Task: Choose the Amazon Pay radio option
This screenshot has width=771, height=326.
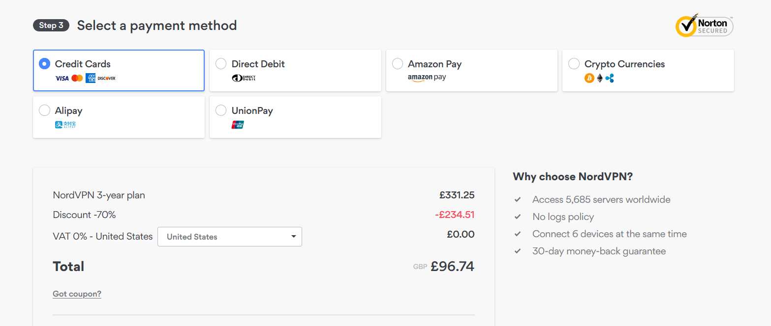Action: tap(398, 64)
